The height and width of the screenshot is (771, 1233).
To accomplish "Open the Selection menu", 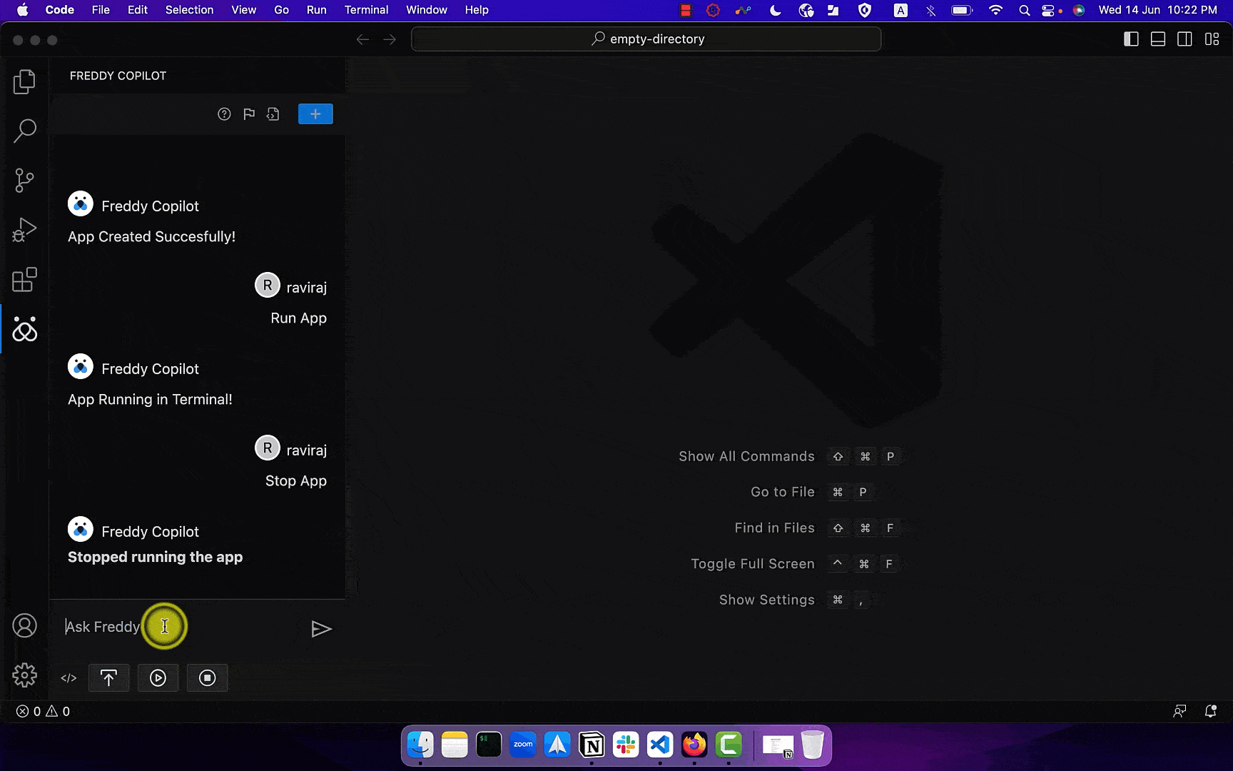I will [189, 10].
